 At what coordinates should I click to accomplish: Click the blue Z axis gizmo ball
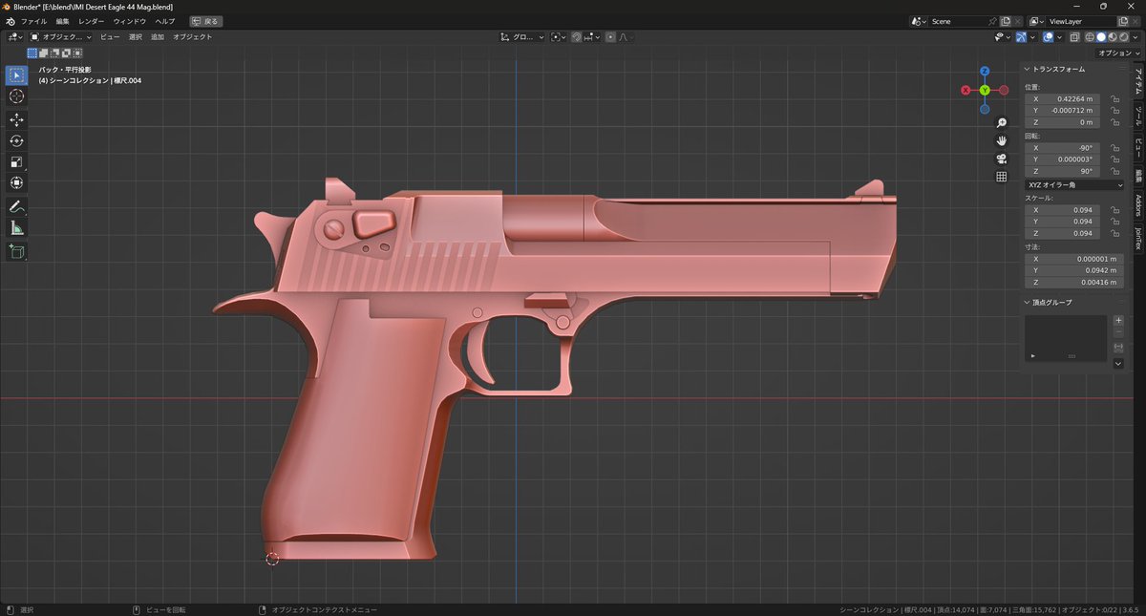coord(985,72)
